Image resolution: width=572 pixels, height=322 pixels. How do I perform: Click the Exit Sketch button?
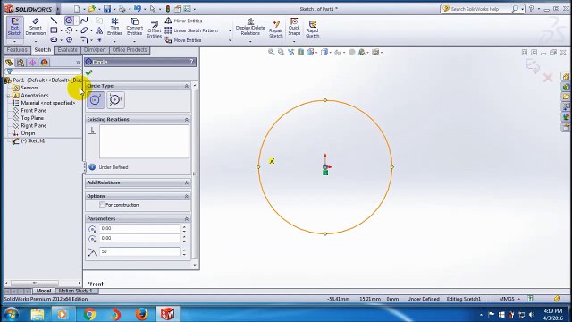click(x=14, y=27)
